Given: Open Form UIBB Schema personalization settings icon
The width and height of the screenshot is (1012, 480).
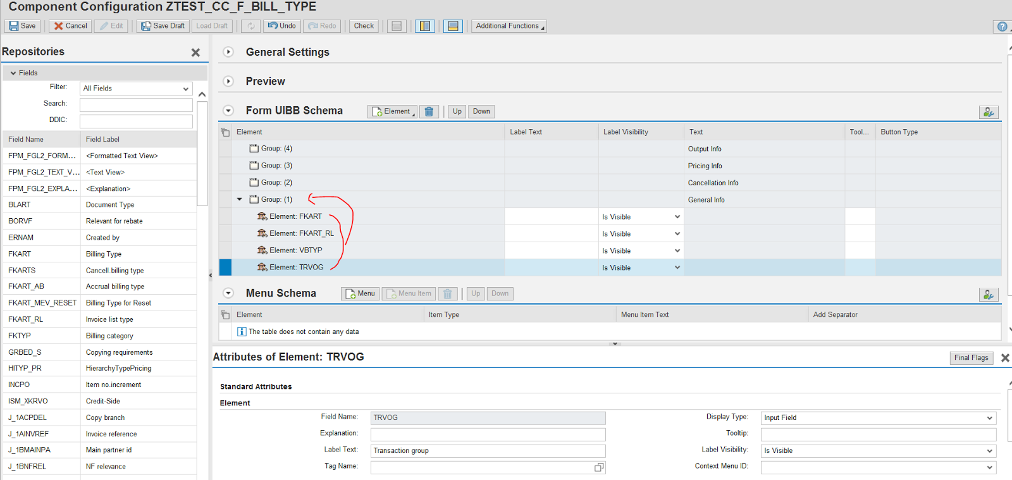Looking at the screenshot, I should 989,112.
